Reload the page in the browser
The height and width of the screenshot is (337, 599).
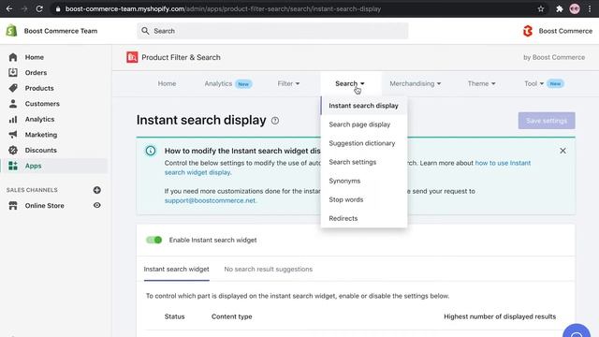pos(39,8)
